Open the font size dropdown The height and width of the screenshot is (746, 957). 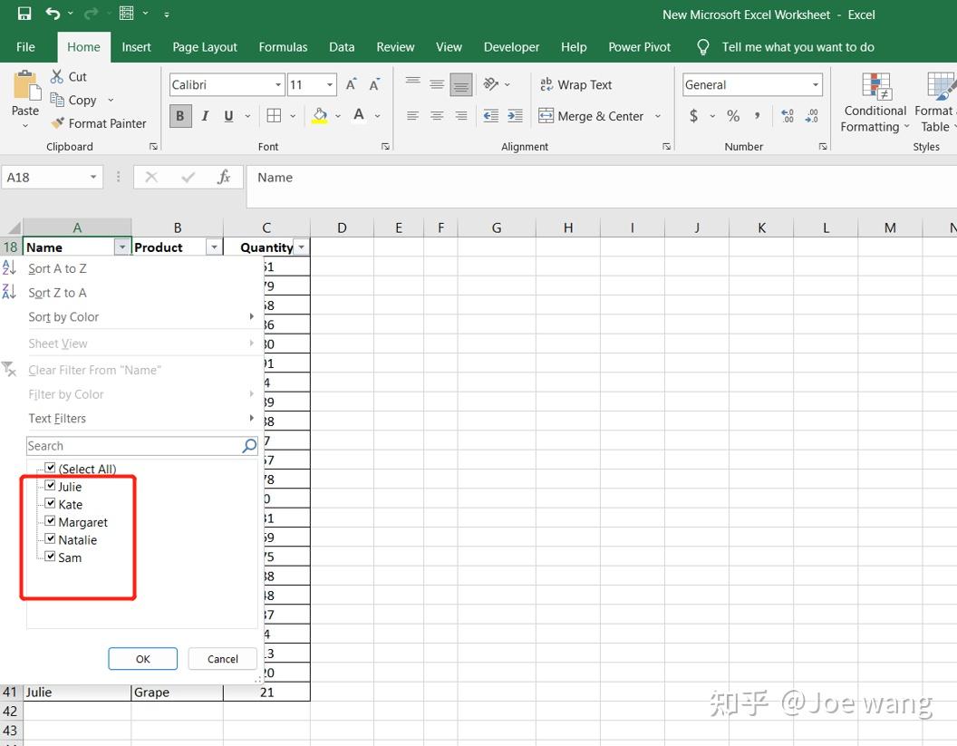click(x=330, y=85)
